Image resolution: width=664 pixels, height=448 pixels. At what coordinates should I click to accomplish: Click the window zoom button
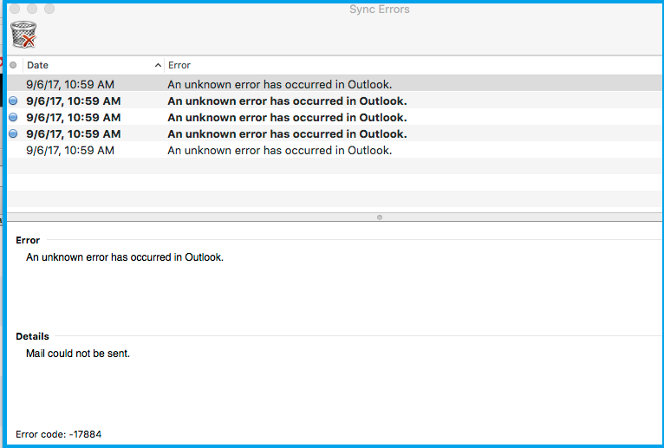pyautogui.click(x=49, y=9)
